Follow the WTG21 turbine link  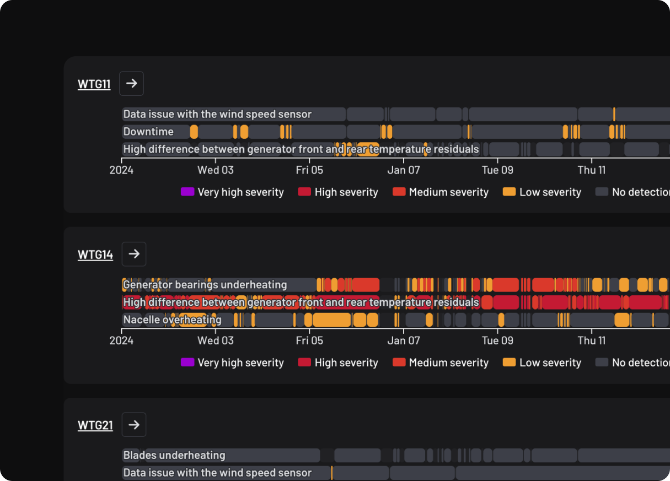pos(95,425)
